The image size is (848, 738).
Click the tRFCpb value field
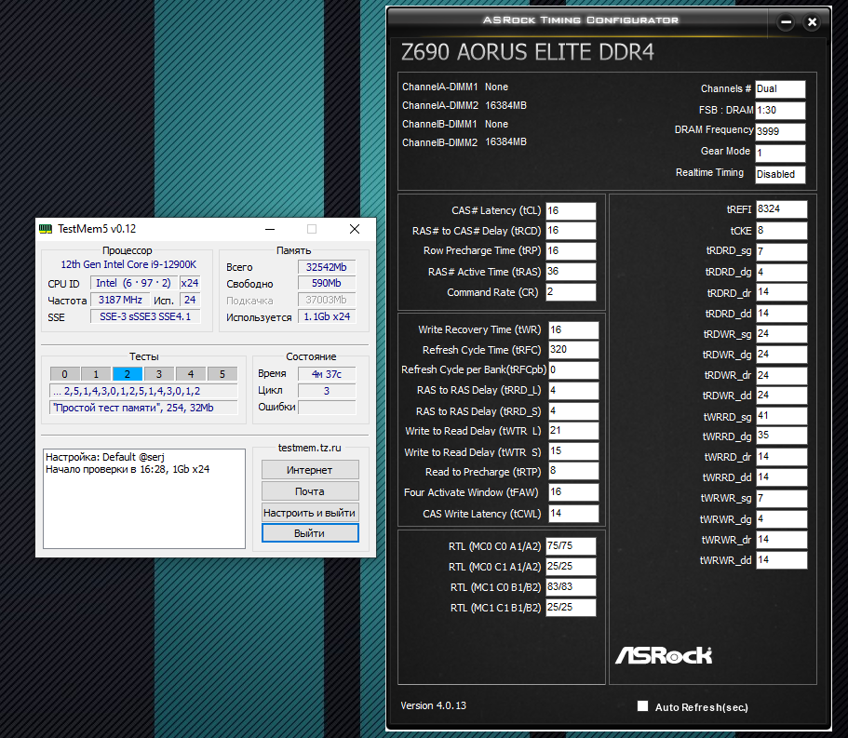pyautogui.click(x=573, y=370)
